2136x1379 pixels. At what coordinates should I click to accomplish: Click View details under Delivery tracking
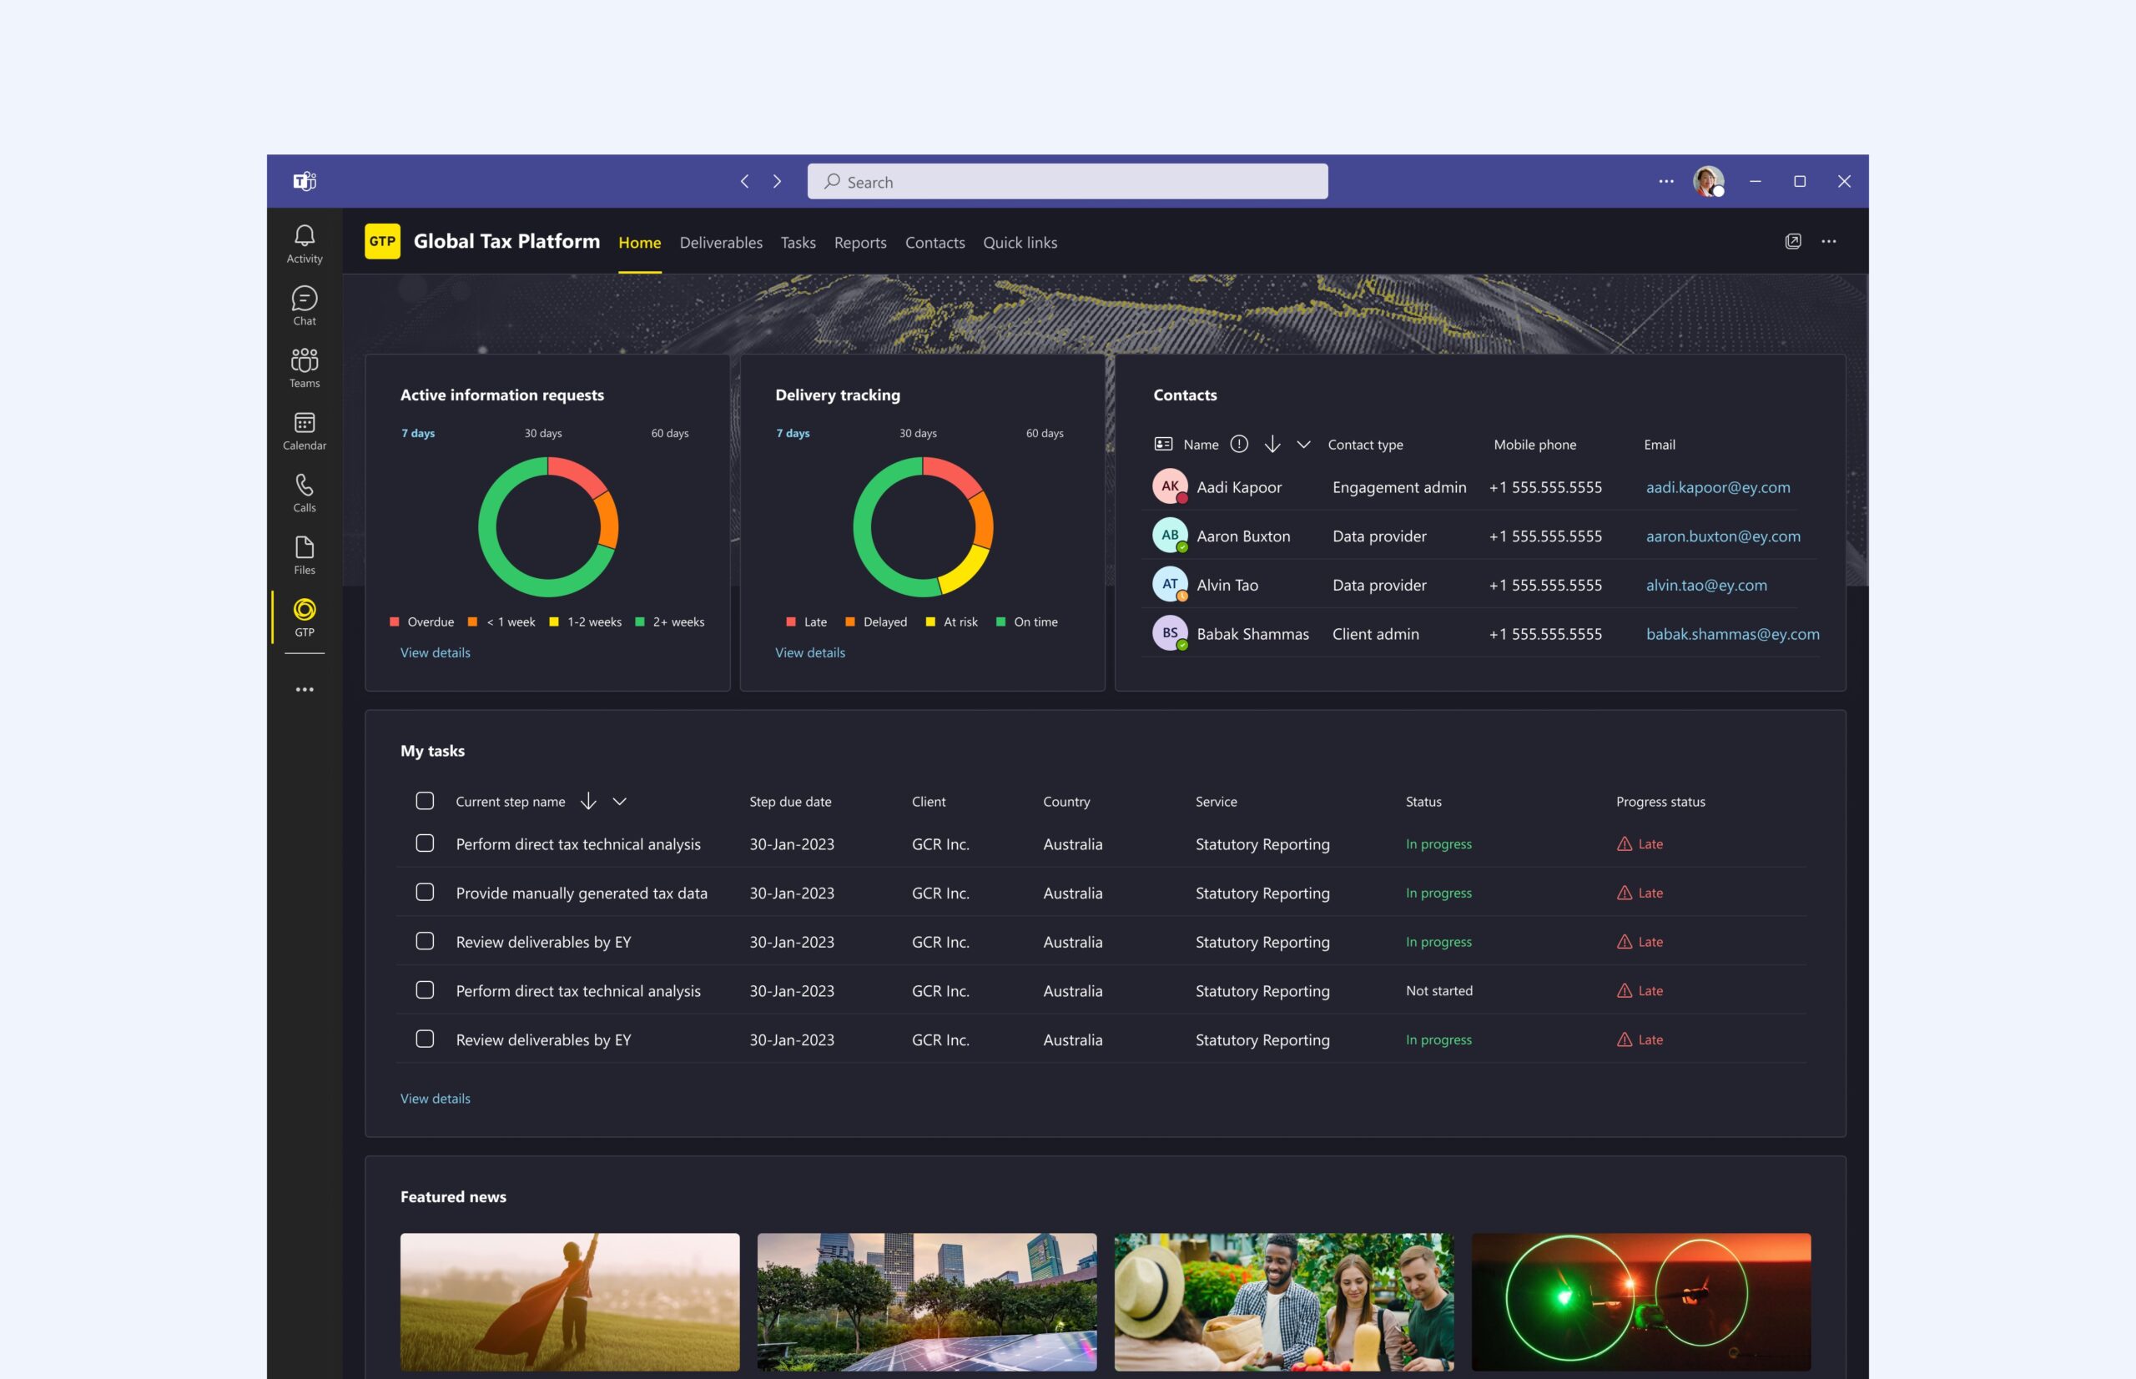(x=809, y=652)
